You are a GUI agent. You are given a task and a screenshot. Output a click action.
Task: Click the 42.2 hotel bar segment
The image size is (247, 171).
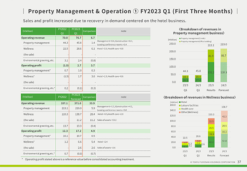point(211,142)
